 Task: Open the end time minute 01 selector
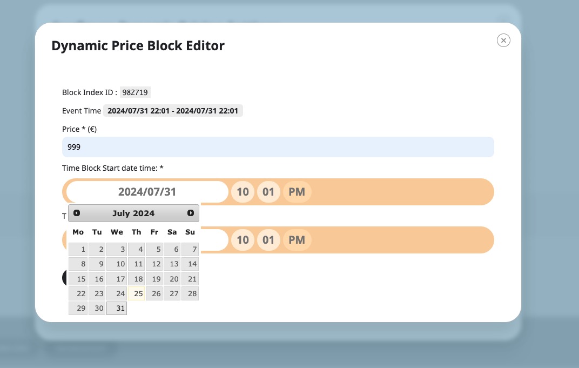coord(268,240)
